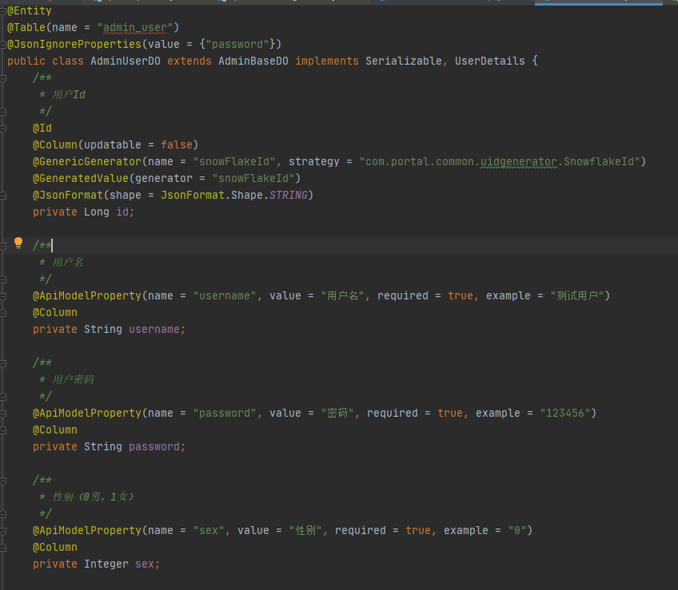Collapse the 用户密码 comment opening fold marker

3,363
